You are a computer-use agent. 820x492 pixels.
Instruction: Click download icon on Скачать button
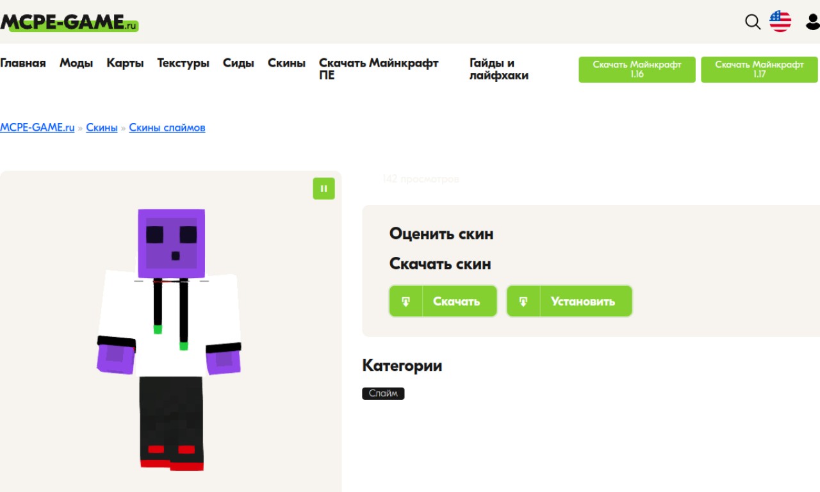tap(406, 301)
